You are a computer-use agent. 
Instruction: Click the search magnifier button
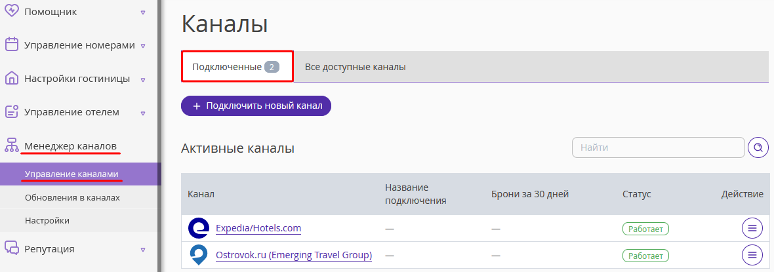coord(758,147)
